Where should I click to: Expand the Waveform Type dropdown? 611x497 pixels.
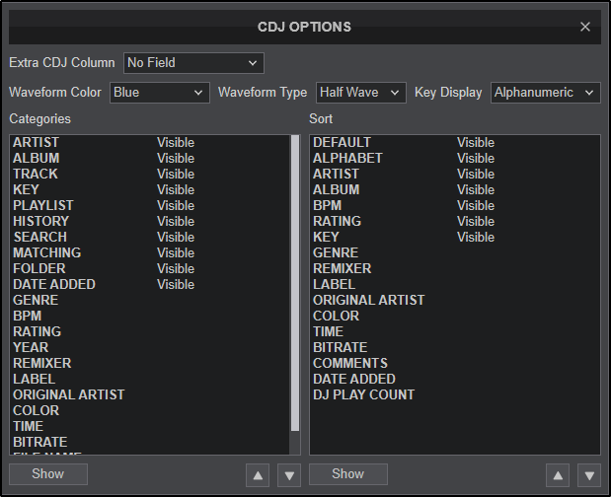(x=361, y=93)
